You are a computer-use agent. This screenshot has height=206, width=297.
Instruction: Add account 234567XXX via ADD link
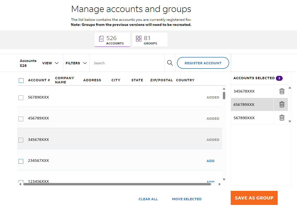point(210,161)
